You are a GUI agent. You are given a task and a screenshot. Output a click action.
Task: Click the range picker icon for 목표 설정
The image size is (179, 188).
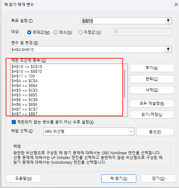pyautogui.click(x=168, y=21)
